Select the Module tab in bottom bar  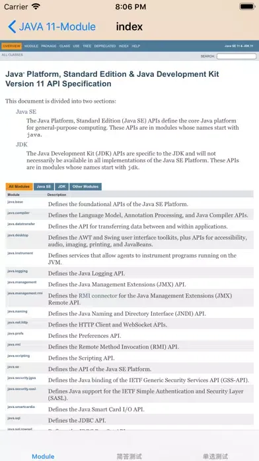43,456
